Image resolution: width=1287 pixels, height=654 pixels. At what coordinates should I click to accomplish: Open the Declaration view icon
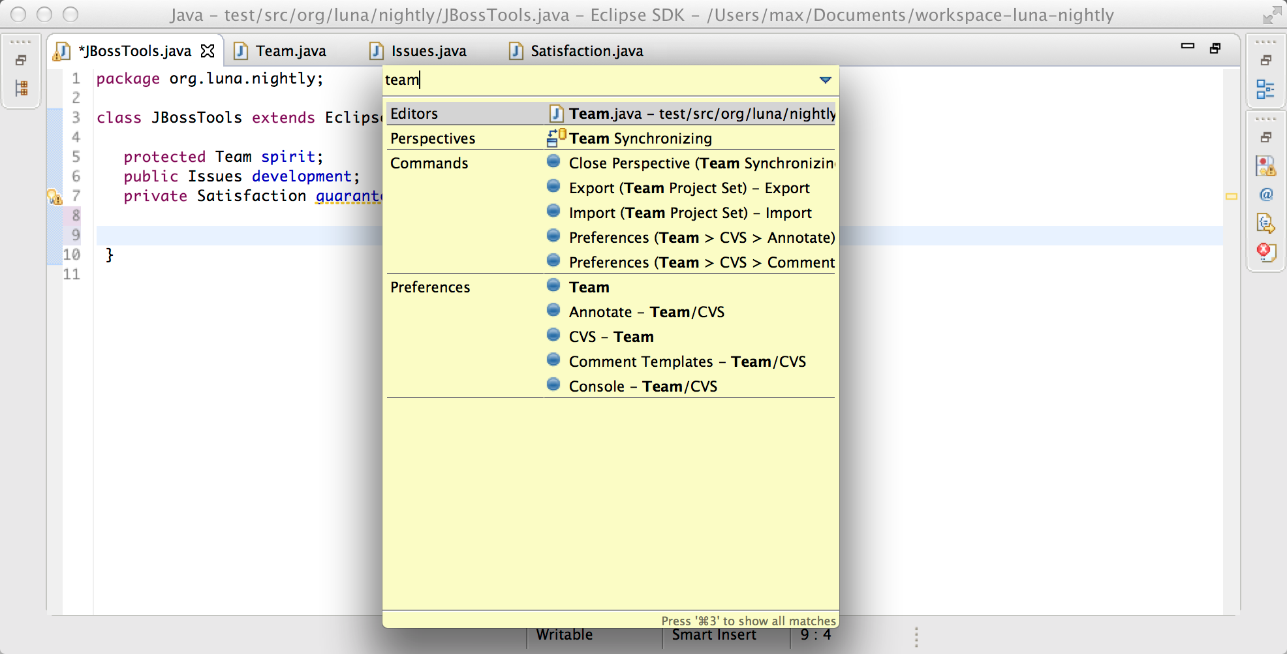click(x=1265, y=223)
